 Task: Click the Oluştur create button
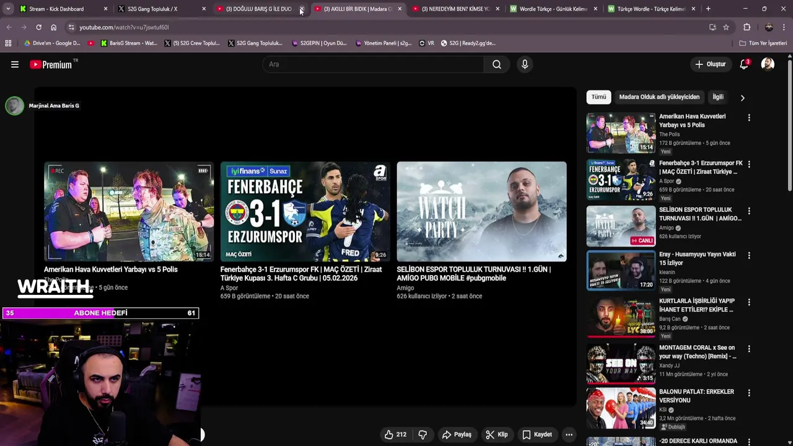click(x=710, y=64)
